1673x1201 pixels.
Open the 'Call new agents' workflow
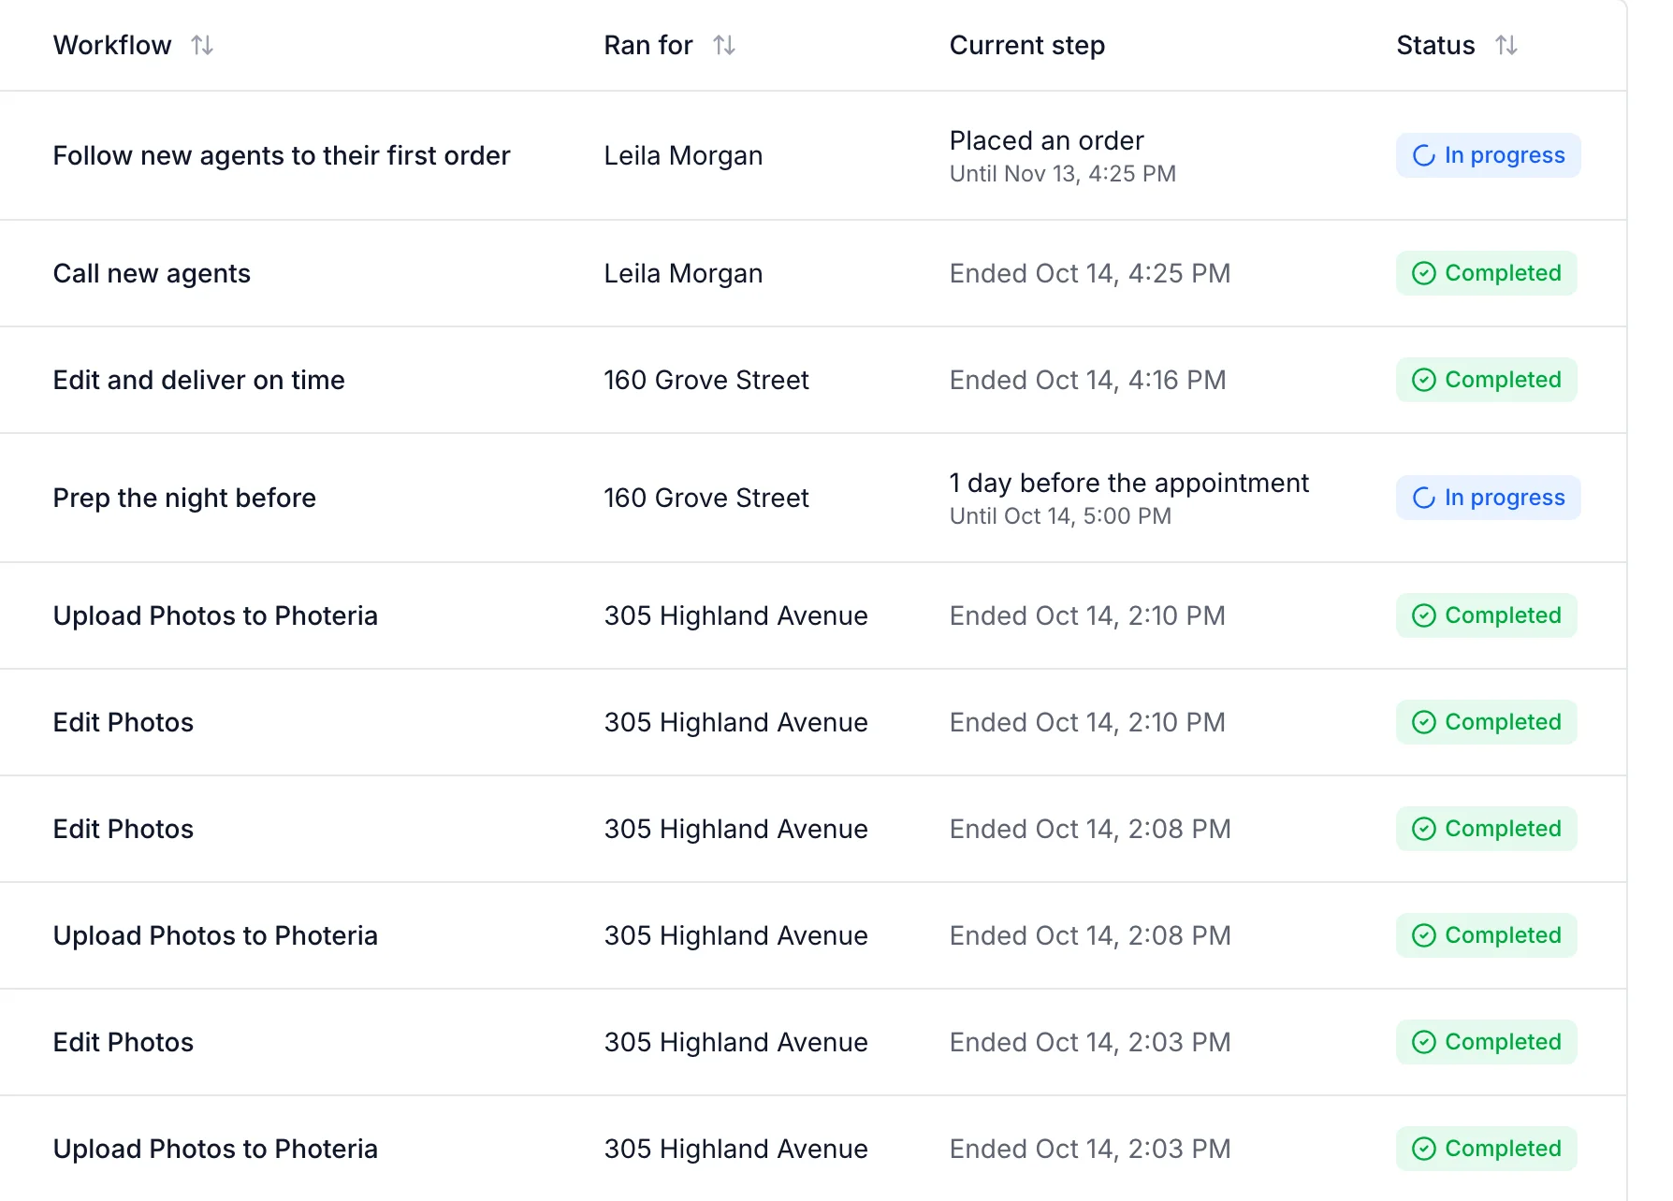152,273
